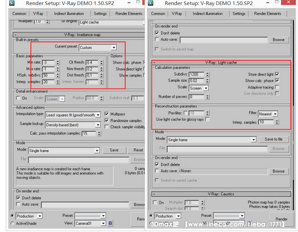
Task: Enable the Pre-filter checkbox
Action: coord(186,113)
